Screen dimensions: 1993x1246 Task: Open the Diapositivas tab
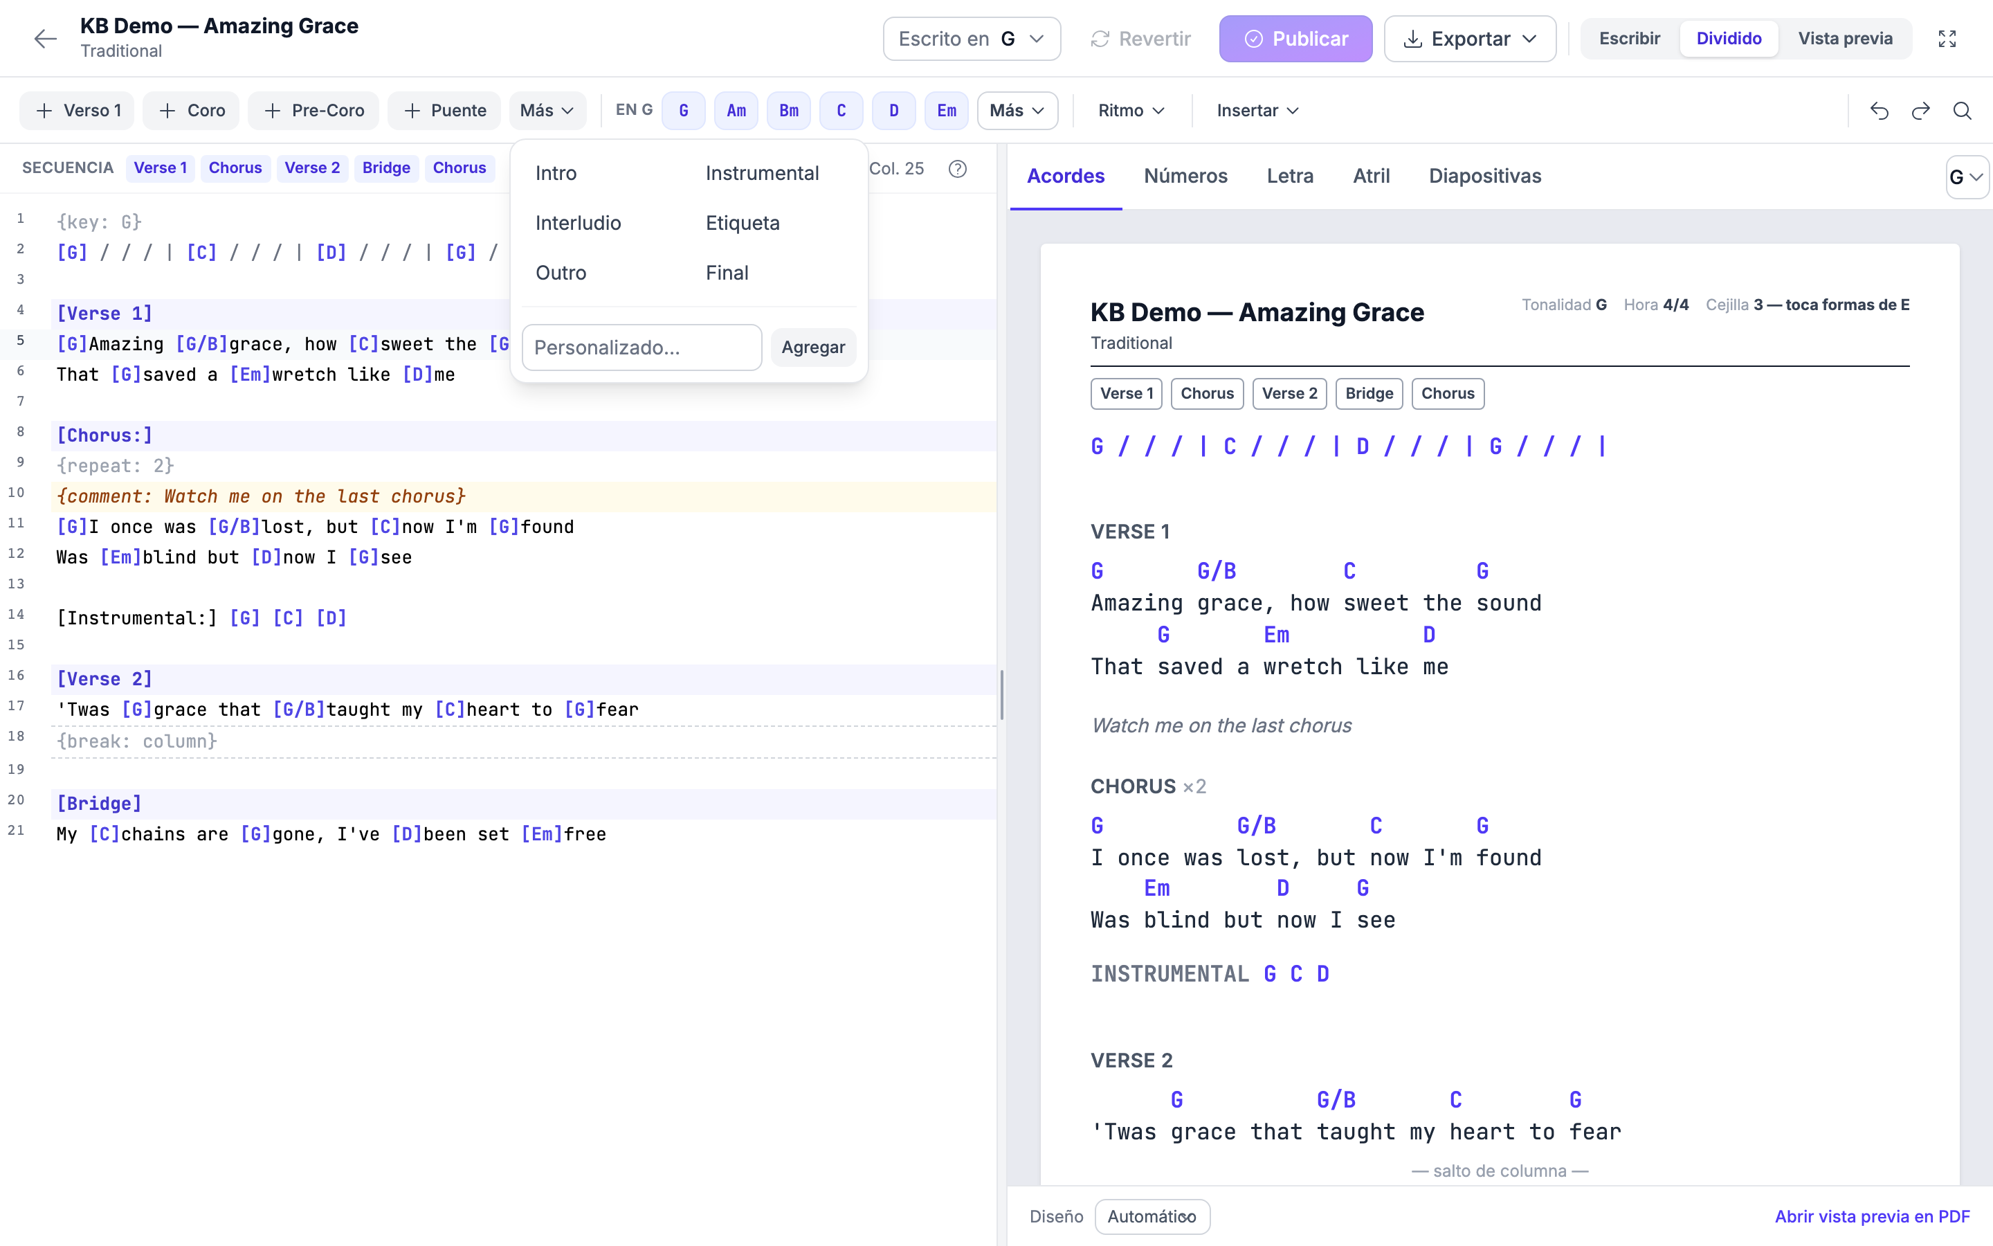[1485, 176]
